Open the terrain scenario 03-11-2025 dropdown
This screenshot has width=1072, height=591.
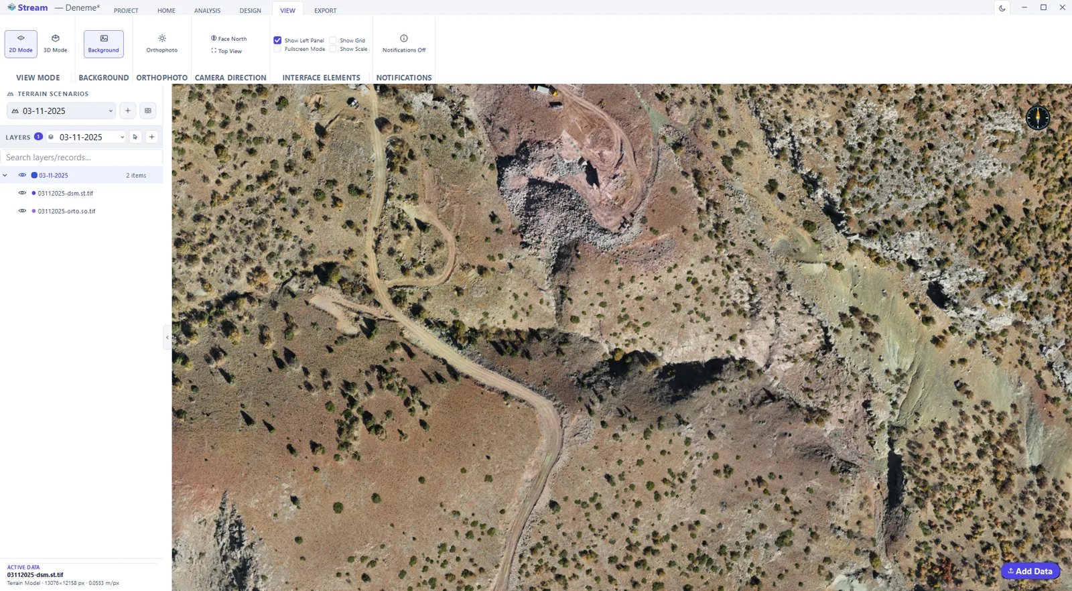point(62,111)
